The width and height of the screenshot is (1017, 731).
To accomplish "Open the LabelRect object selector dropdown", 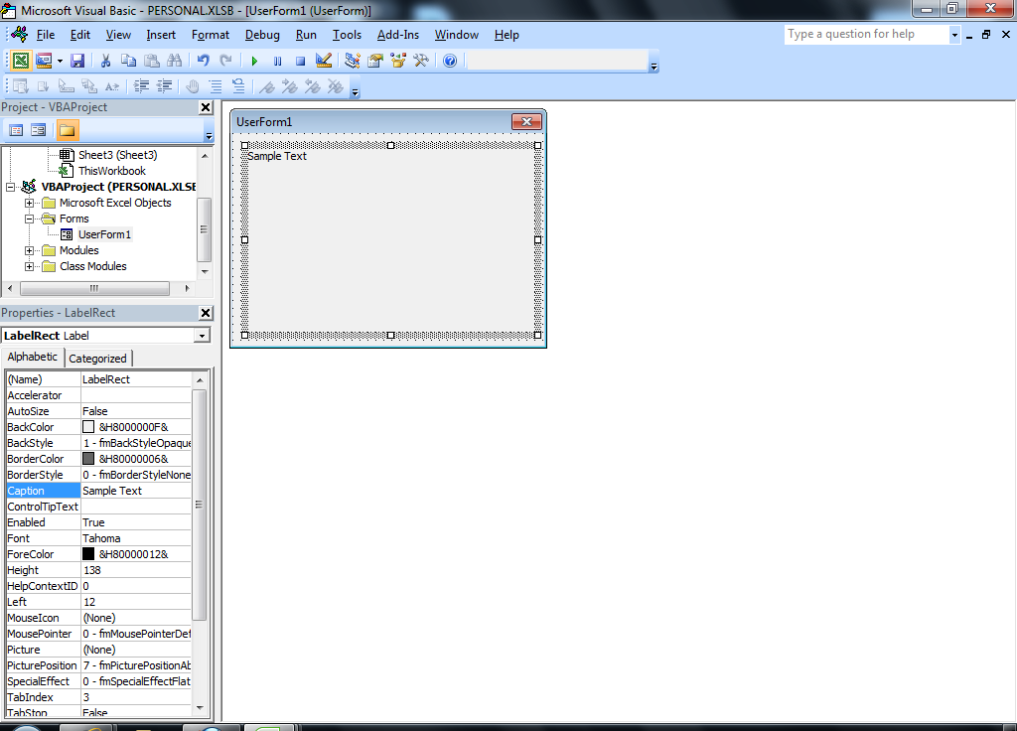I will (x=203, y=336).
